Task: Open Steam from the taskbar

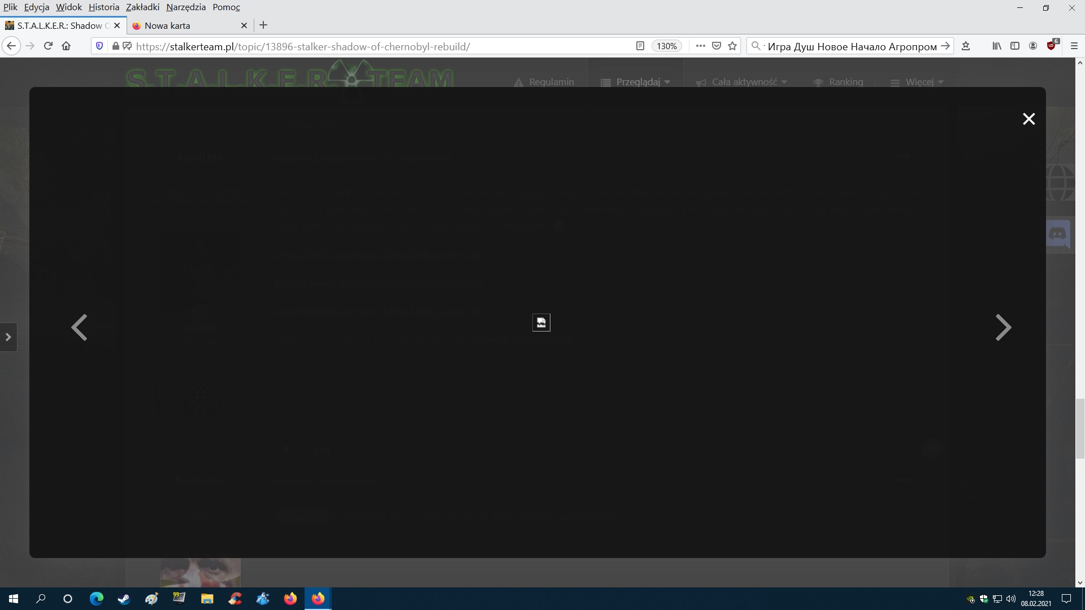Action: [x=124, y=599]
